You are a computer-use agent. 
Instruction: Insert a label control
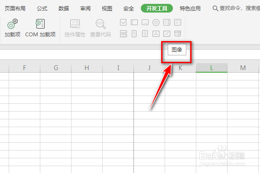point(156,34)
